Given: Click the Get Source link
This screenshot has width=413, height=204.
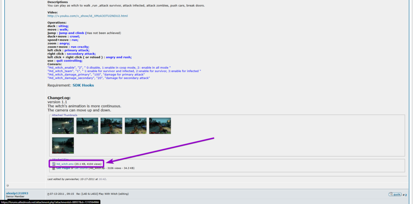Looking at the screenshot, I should coord(81,168).
